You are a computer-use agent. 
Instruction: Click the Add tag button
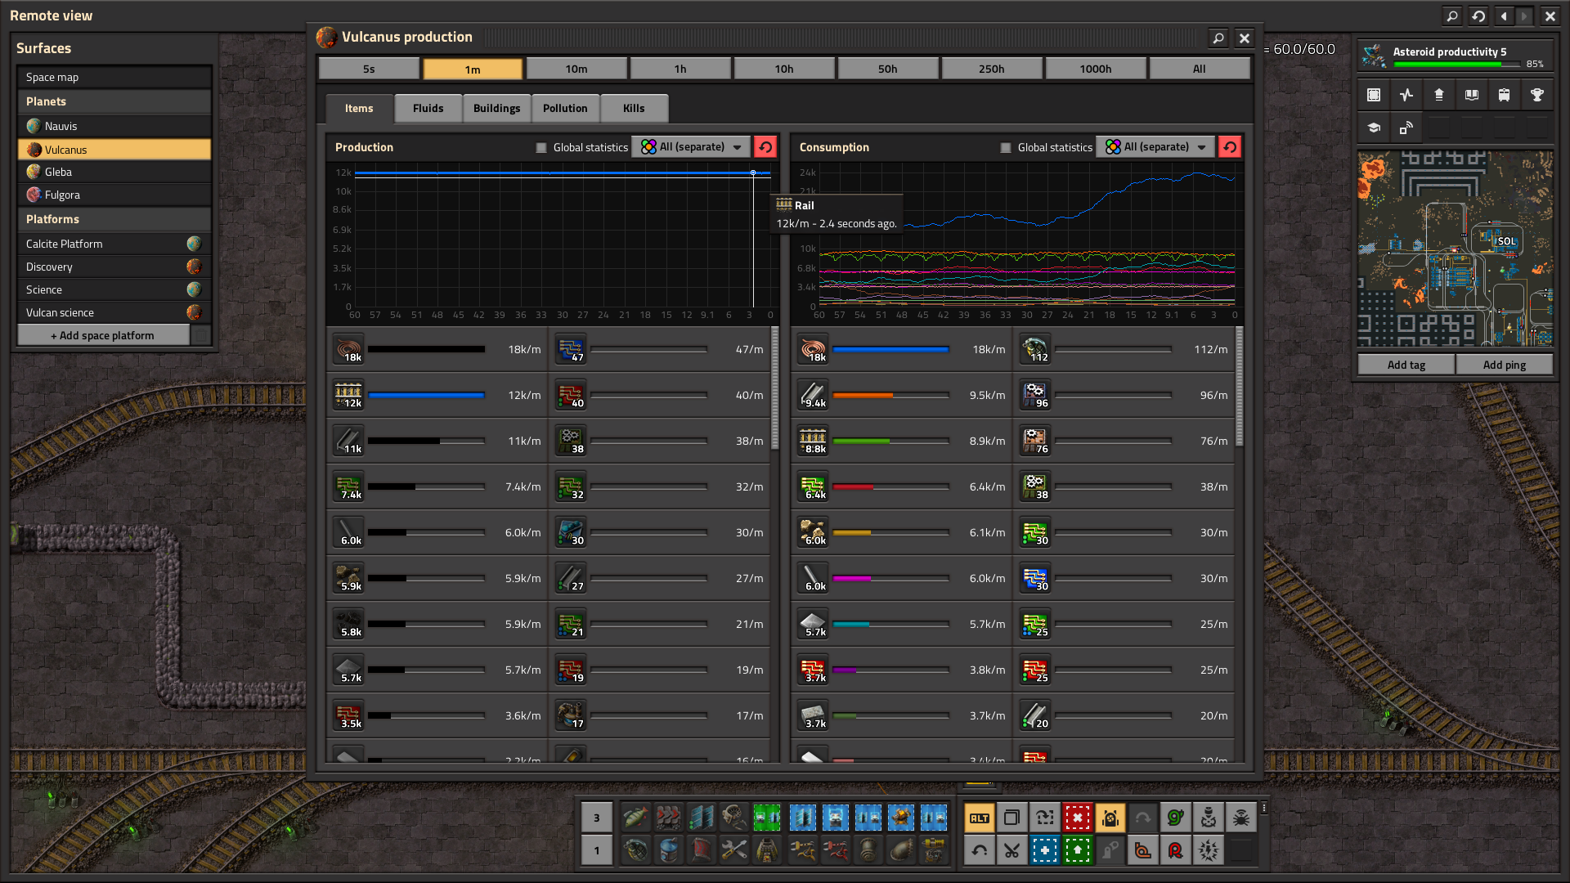pos(1406,365)
